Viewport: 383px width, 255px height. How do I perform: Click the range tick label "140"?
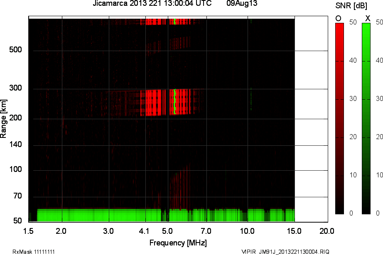(15, 145)
